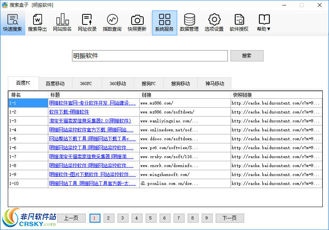
Task: Click URL cell www.onlinedown.net/sof...
Action: tap(185, 130)
